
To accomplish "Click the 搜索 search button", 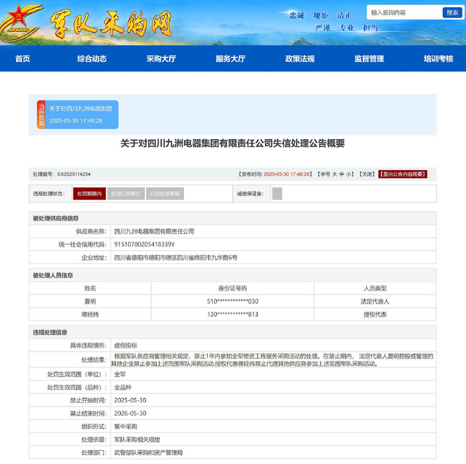I will coord(452,12).
